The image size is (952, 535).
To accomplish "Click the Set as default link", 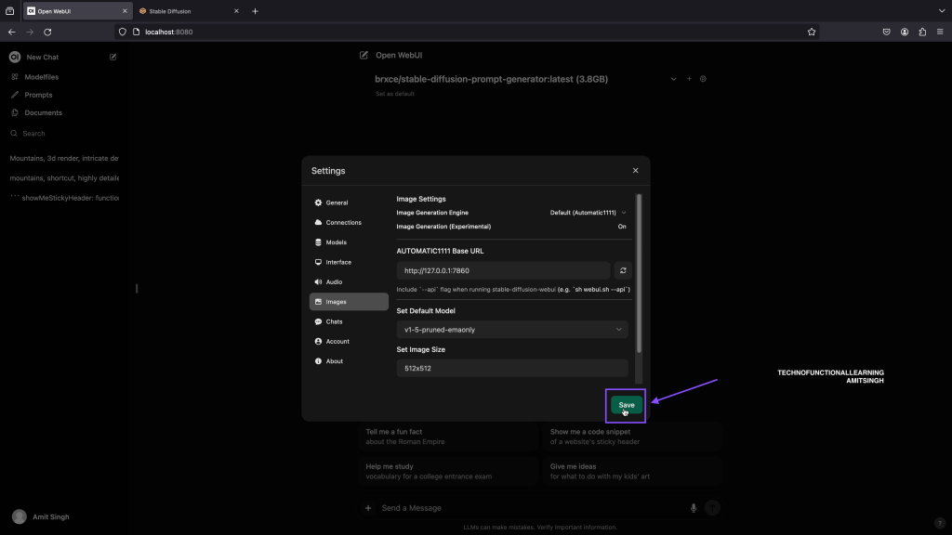I will 395,94.
